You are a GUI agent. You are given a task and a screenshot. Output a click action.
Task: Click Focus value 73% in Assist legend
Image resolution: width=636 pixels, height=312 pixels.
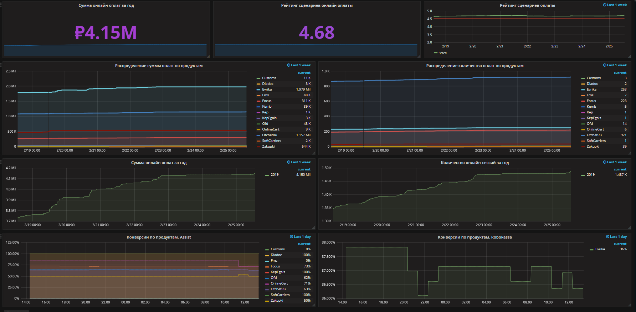coord(307,266)
